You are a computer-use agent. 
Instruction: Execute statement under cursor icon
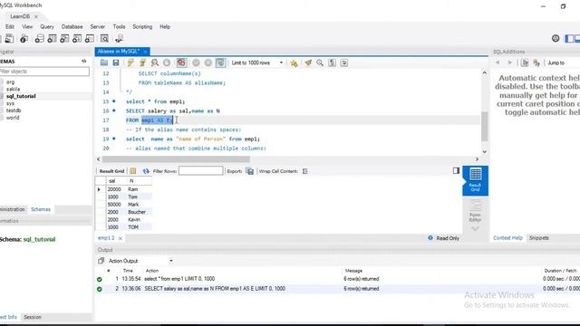click(x=142, y=62)
